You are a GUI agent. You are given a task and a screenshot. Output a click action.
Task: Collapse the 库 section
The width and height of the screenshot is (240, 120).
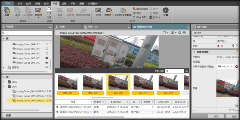(x=4, y=38)
